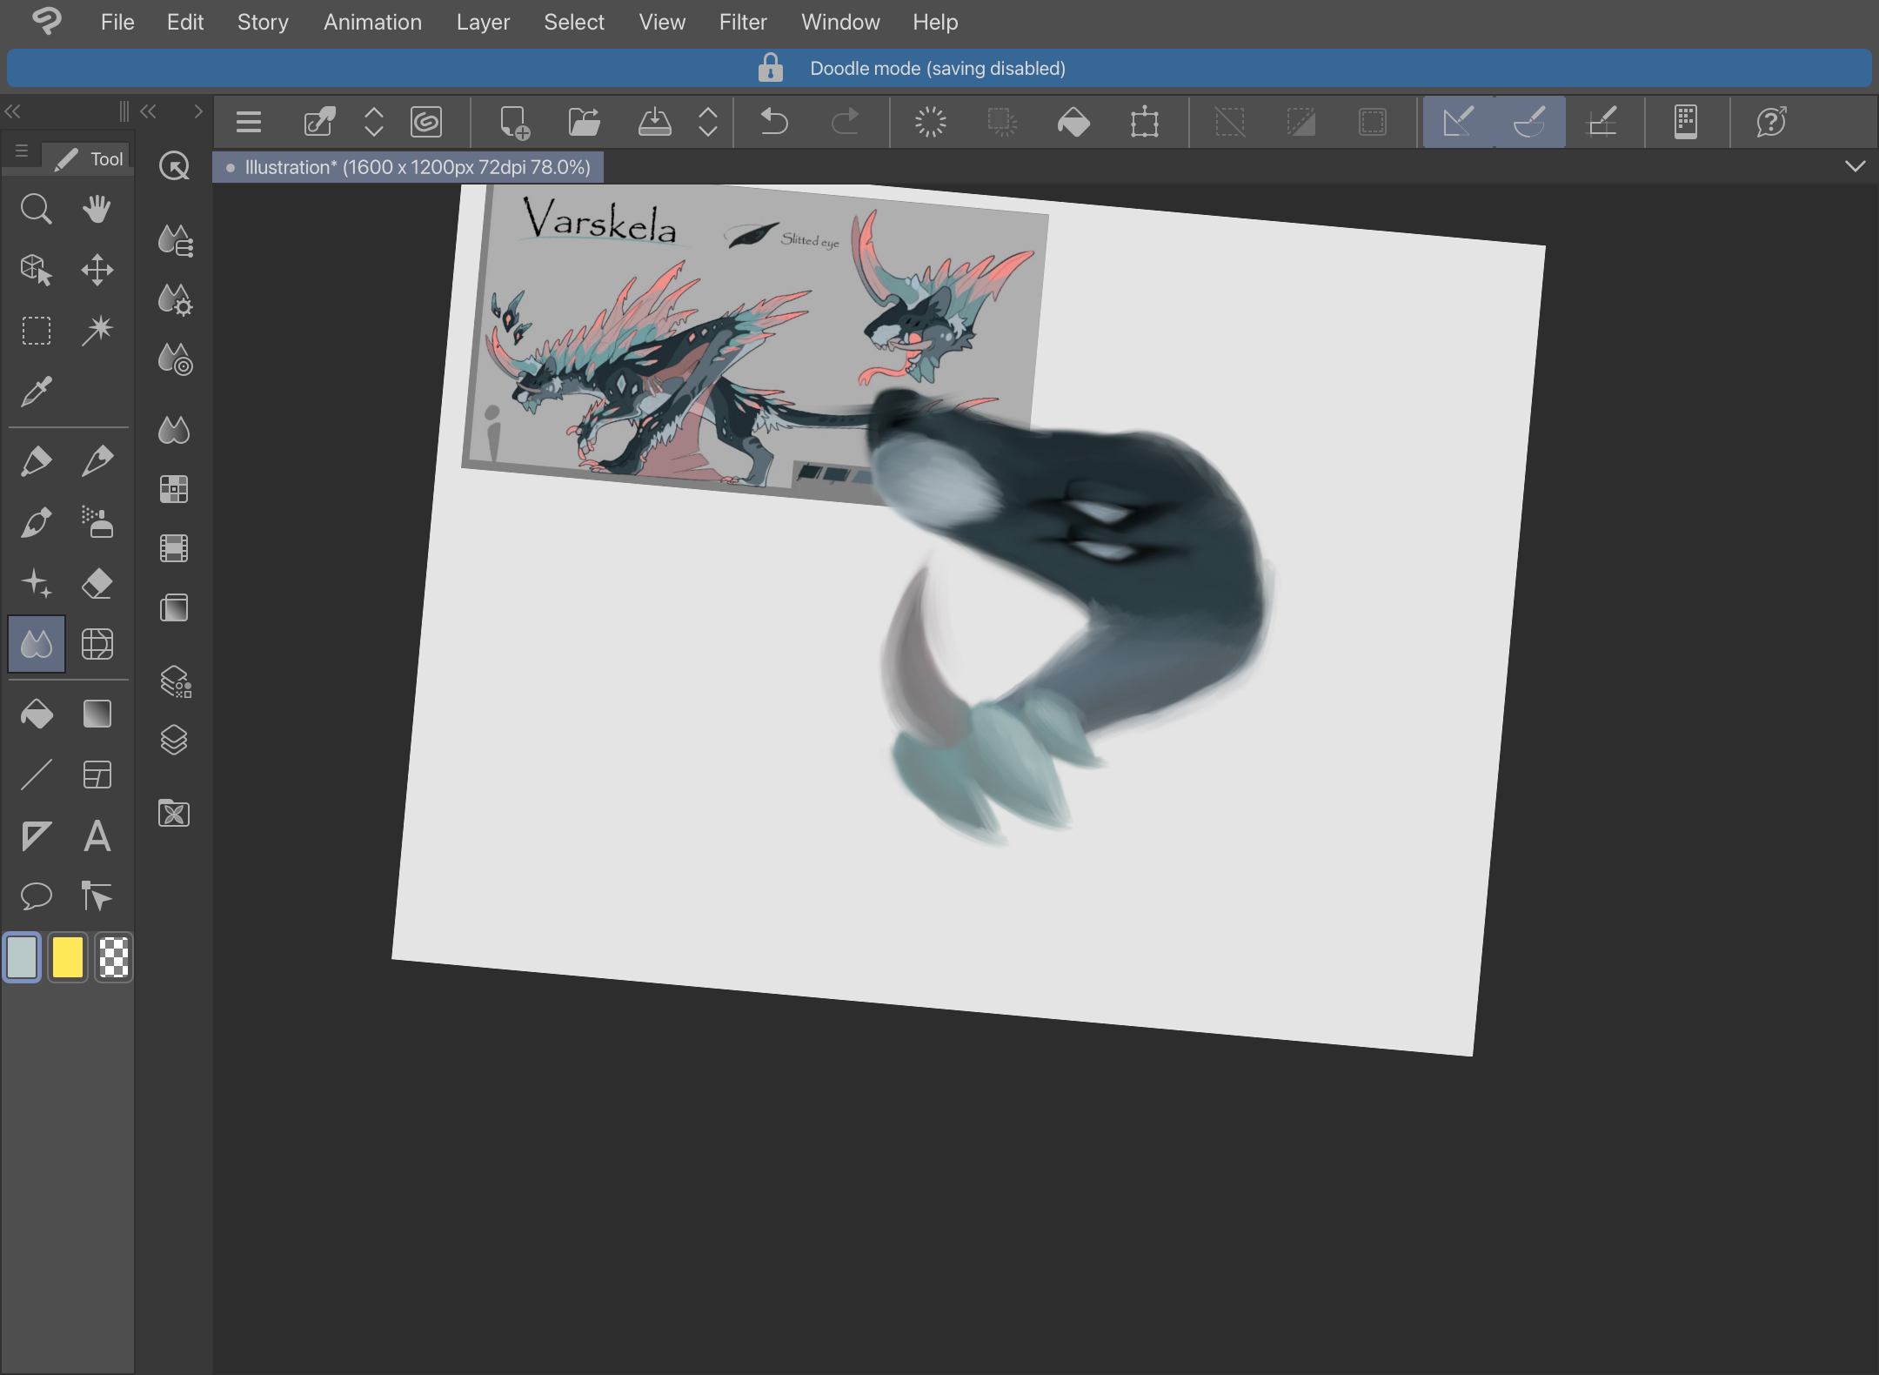This screenshot has height=1375, width=1879.
Task: Select the Gradient tool
Action: pyautogui.click(x=97, y=714)
